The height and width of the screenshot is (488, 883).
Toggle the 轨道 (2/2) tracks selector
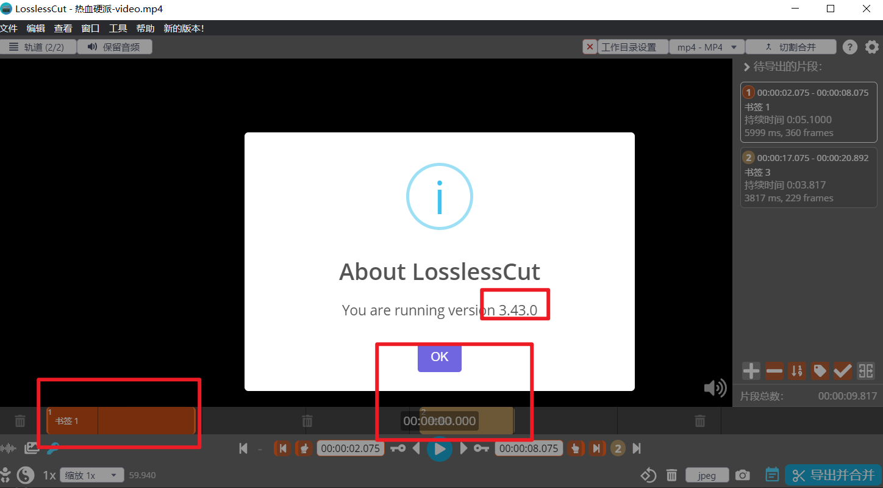click(x=38, y=46)
